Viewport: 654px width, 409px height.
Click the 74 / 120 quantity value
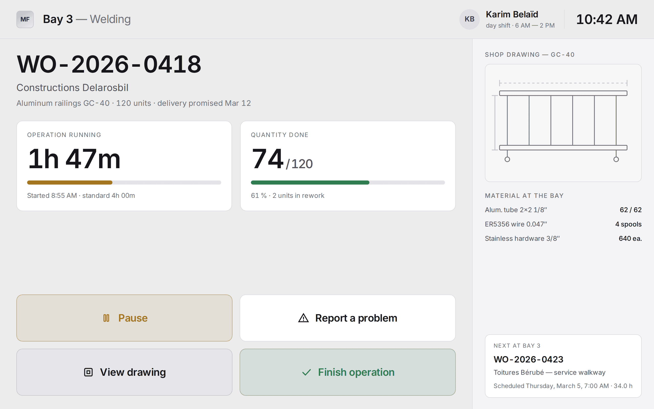click(x=282, y=159)
